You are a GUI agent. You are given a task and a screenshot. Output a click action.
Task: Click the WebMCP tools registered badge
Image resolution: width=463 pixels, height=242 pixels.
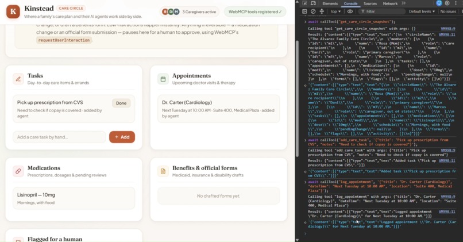point(255,12)
